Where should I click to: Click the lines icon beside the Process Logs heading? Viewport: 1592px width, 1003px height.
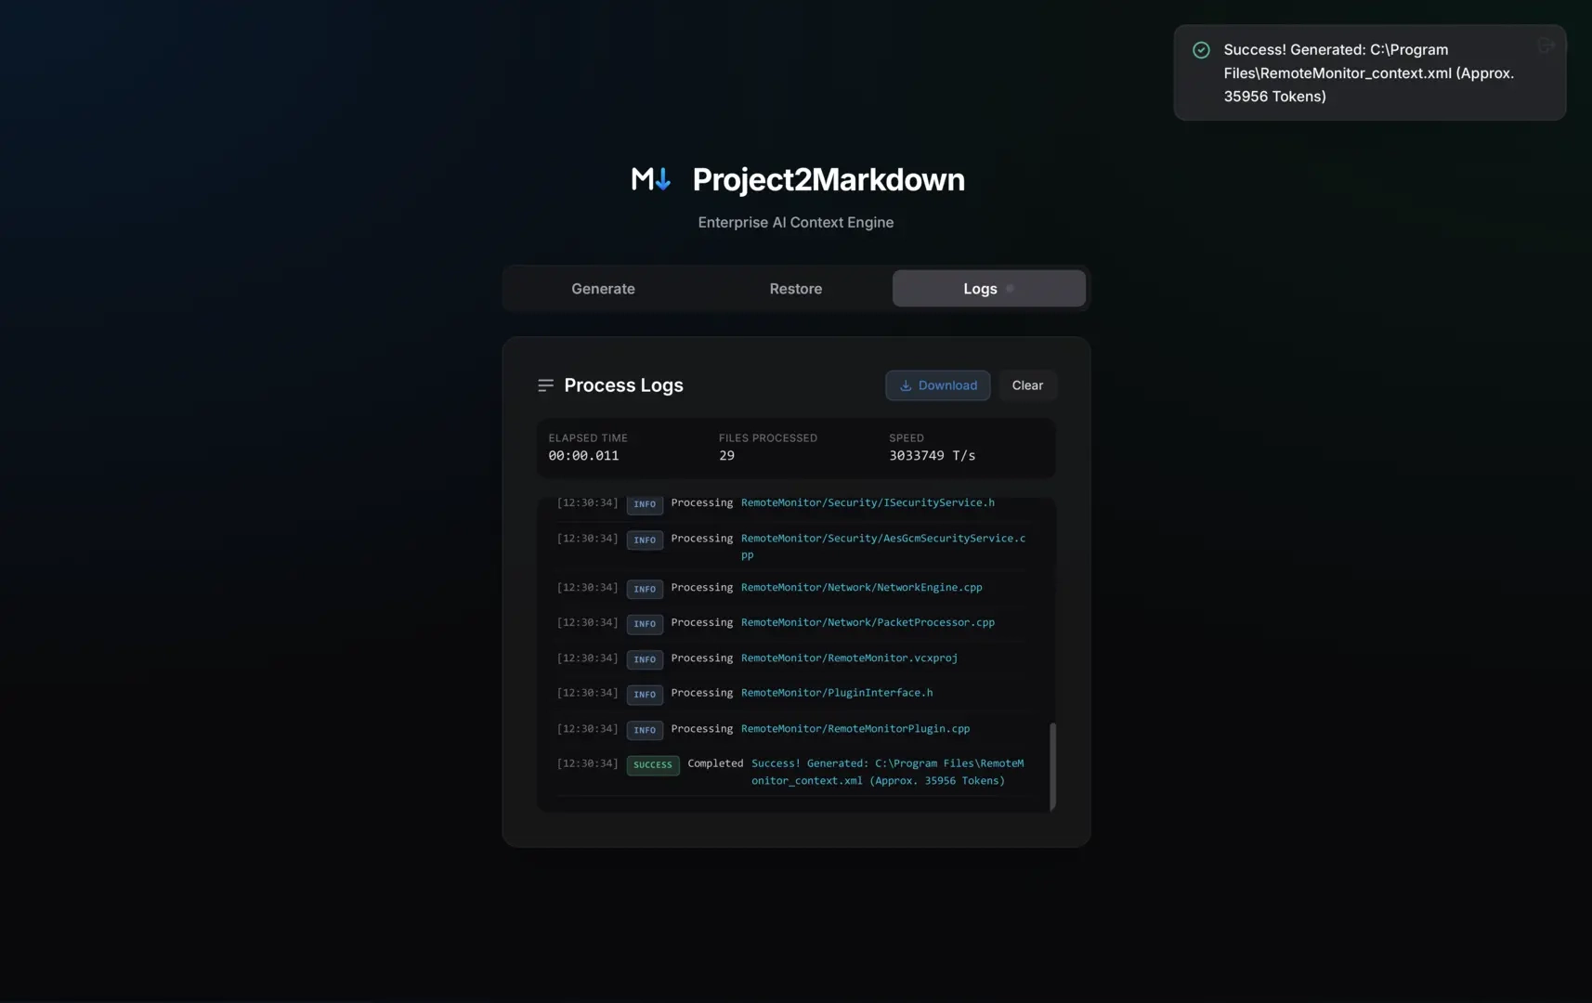tap(545, 385)
